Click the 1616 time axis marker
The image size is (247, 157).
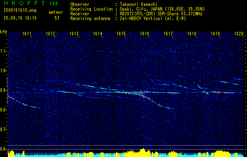145,34
